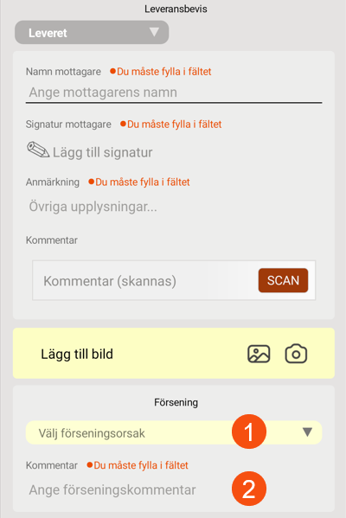Viewport: 346px width, 518px height.
Task: Click the Signatur mottagare field label
Action: pyautogui.click(x=68, y=125)
